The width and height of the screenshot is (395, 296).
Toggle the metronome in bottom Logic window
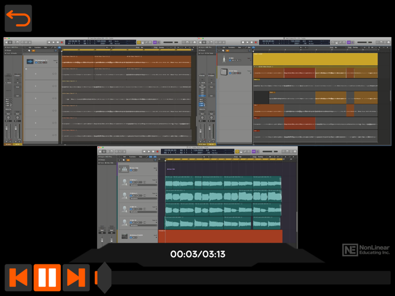257,152
